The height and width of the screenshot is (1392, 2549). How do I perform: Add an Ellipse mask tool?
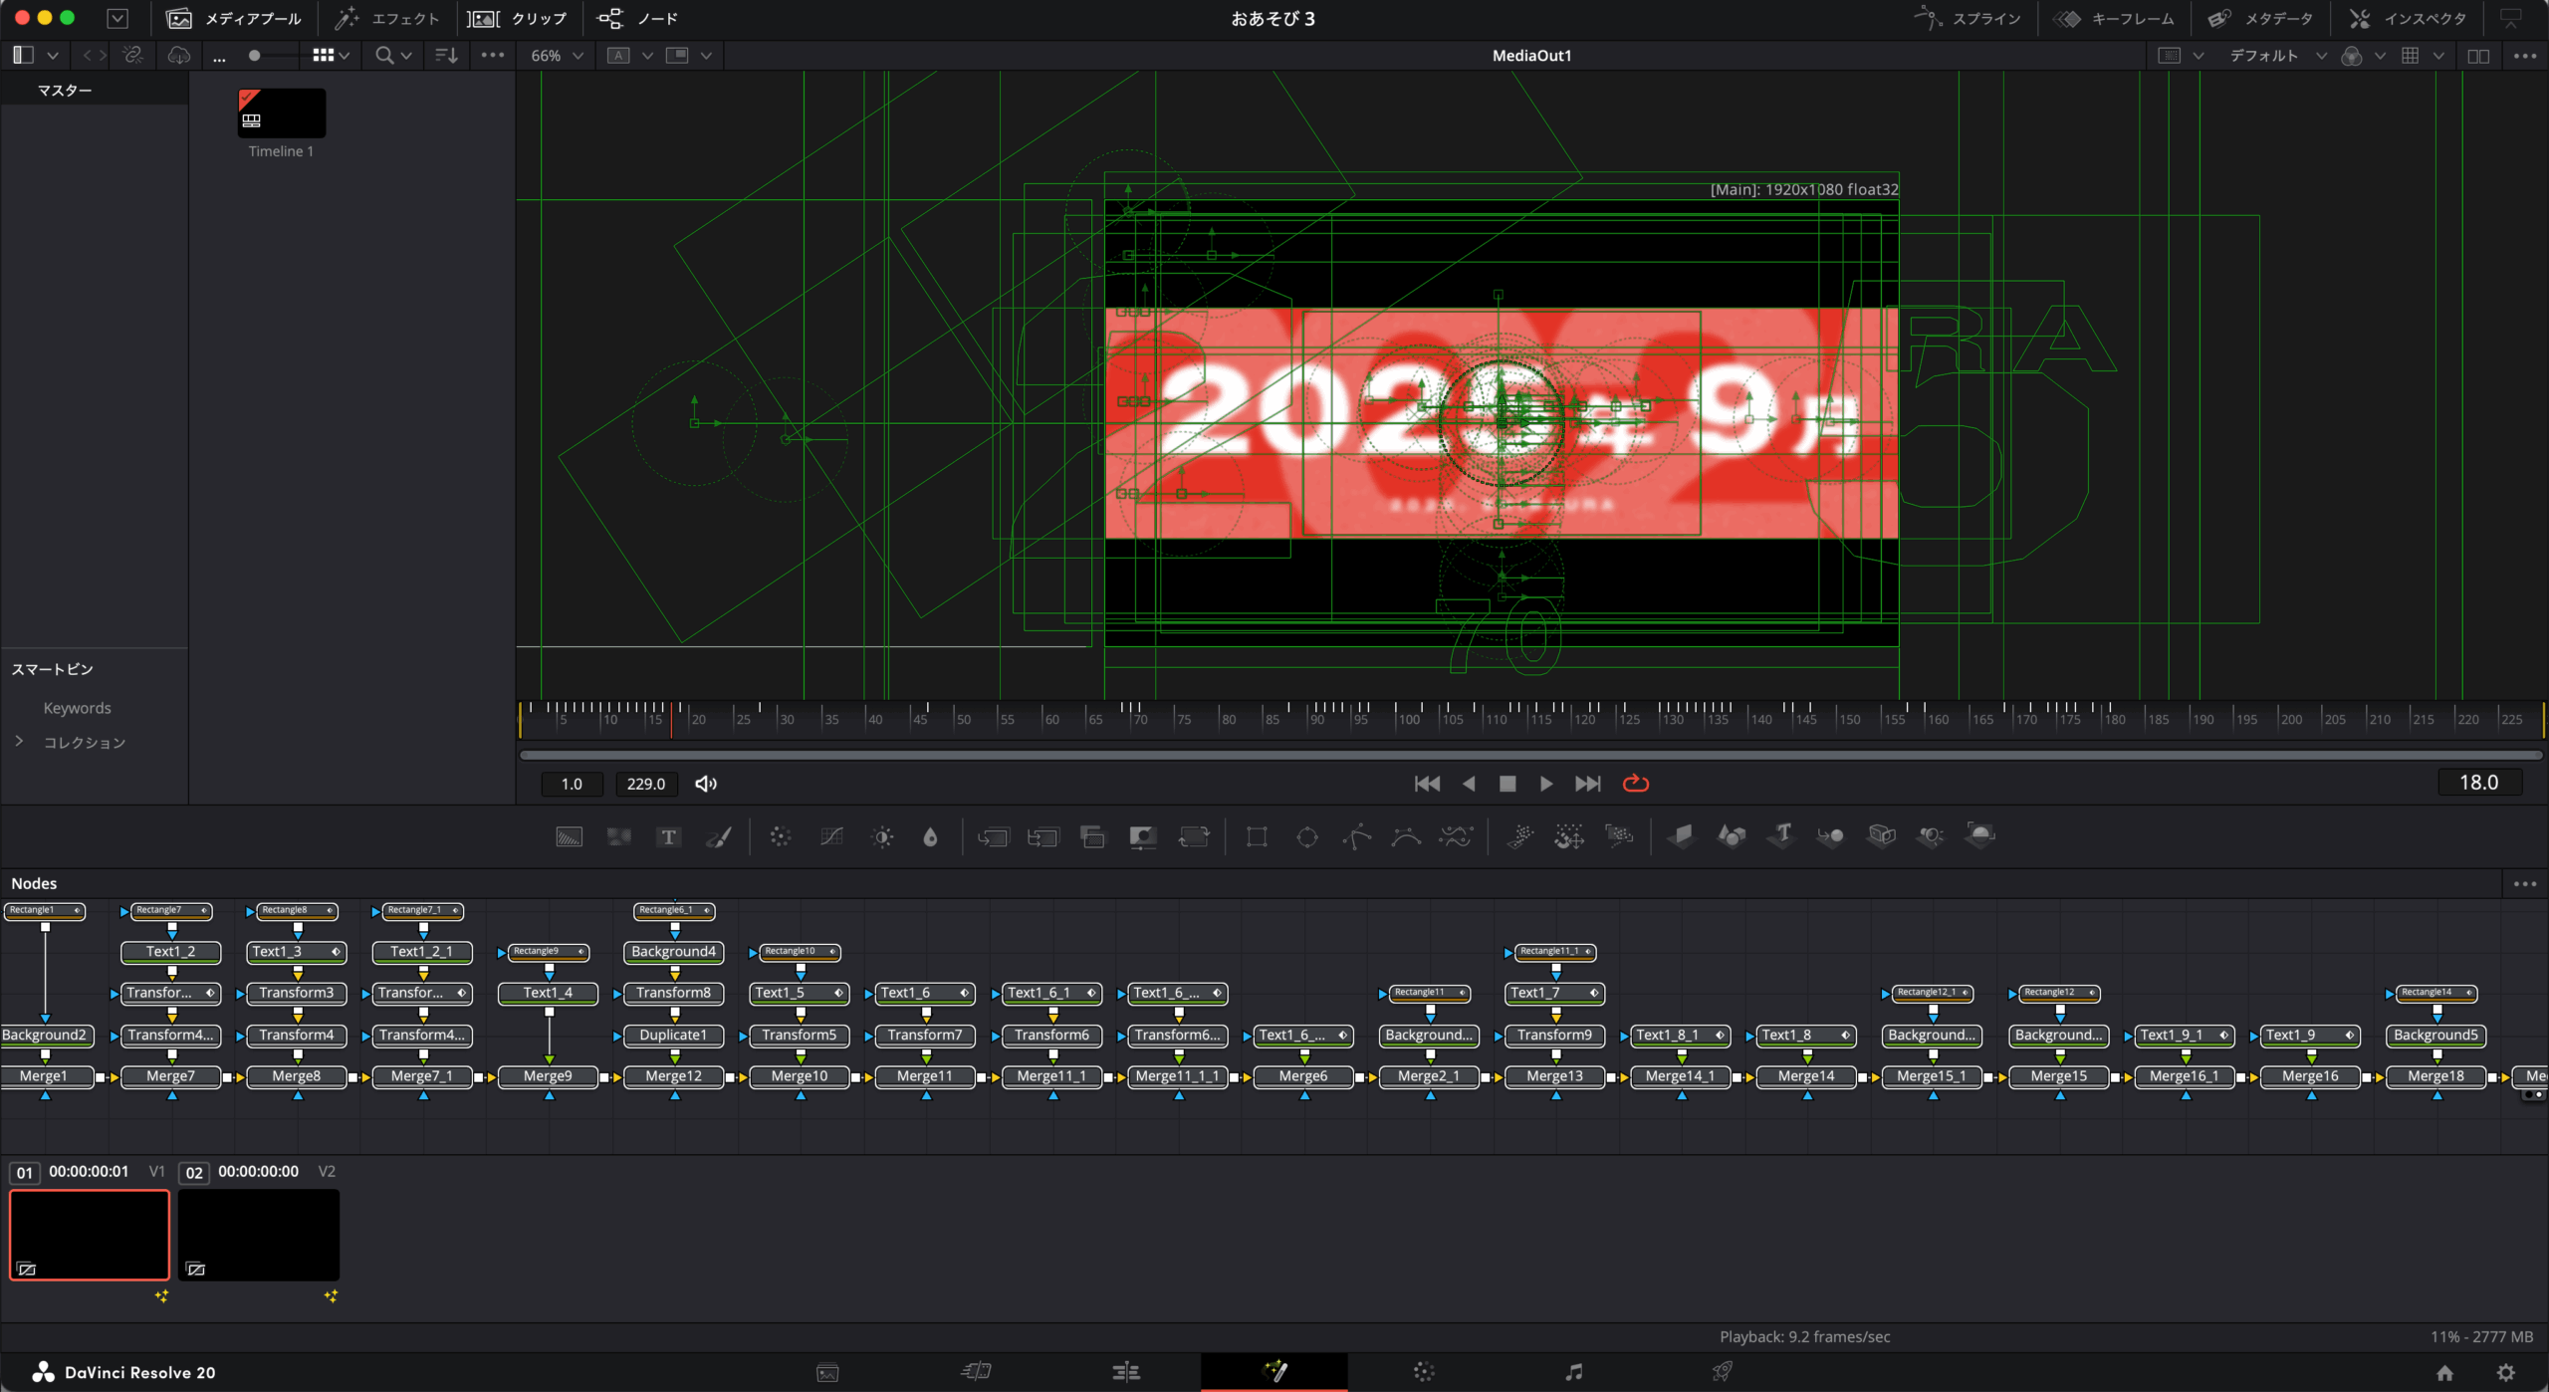pyautogui.click(x=1307, y=836)
